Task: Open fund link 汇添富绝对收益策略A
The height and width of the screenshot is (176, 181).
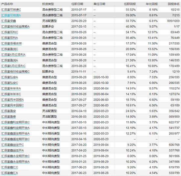Action: (x=15, y=27)
